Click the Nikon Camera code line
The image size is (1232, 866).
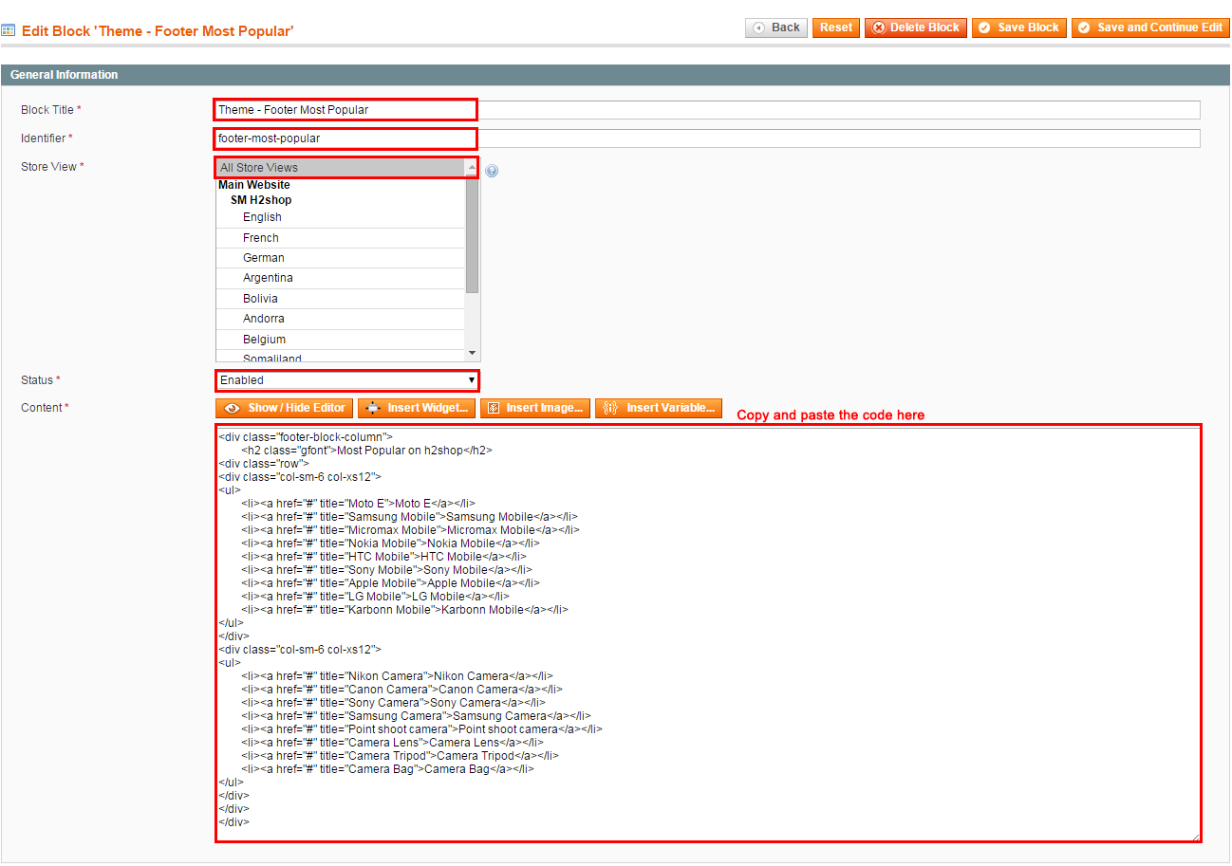[x=397, y=676]
